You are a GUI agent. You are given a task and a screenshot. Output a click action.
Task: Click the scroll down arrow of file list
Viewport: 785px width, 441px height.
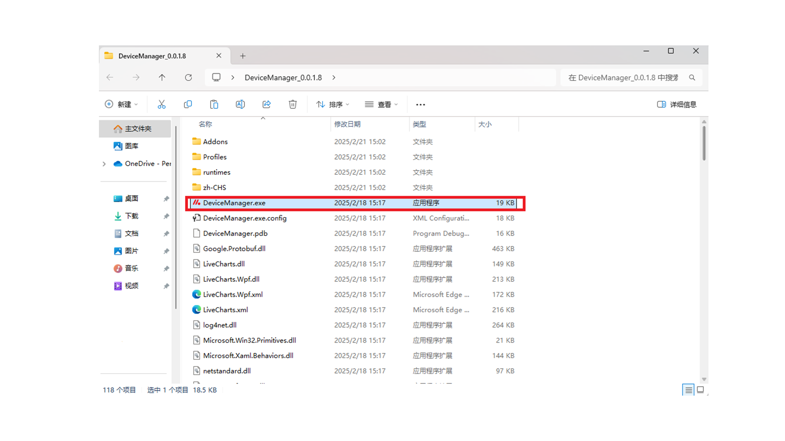click(x=704, y=379)
